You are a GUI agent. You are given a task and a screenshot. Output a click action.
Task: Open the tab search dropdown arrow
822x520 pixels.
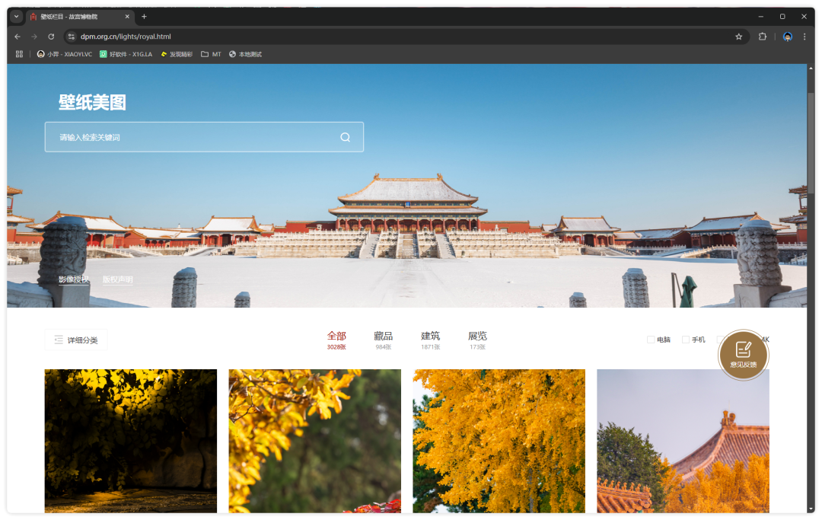(16, 17)
